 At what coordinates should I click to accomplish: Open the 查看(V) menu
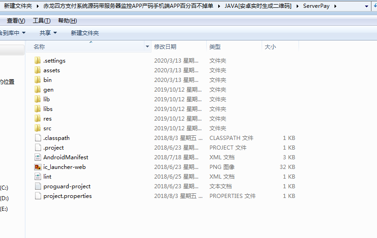(16, 21)
